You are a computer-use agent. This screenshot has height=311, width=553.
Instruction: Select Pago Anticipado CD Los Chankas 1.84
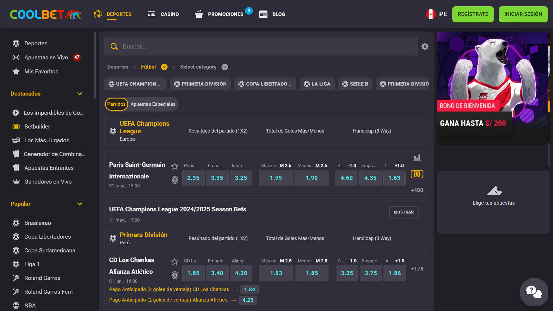tap(249, 289)
